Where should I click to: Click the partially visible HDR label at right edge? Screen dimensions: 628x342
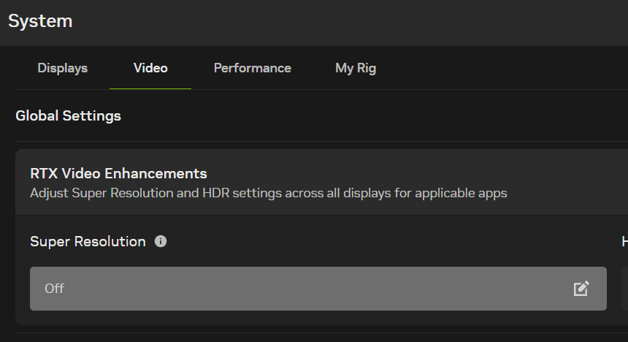(x=624, y=241)
